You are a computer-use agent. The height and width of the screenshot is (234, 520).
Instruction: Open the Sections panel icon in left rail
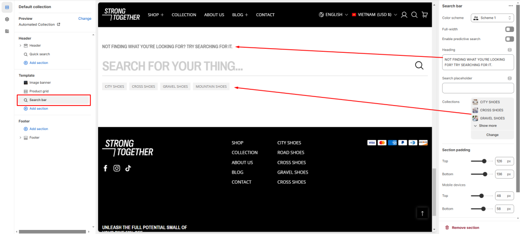pyautogui.click(x=7, y=7)
